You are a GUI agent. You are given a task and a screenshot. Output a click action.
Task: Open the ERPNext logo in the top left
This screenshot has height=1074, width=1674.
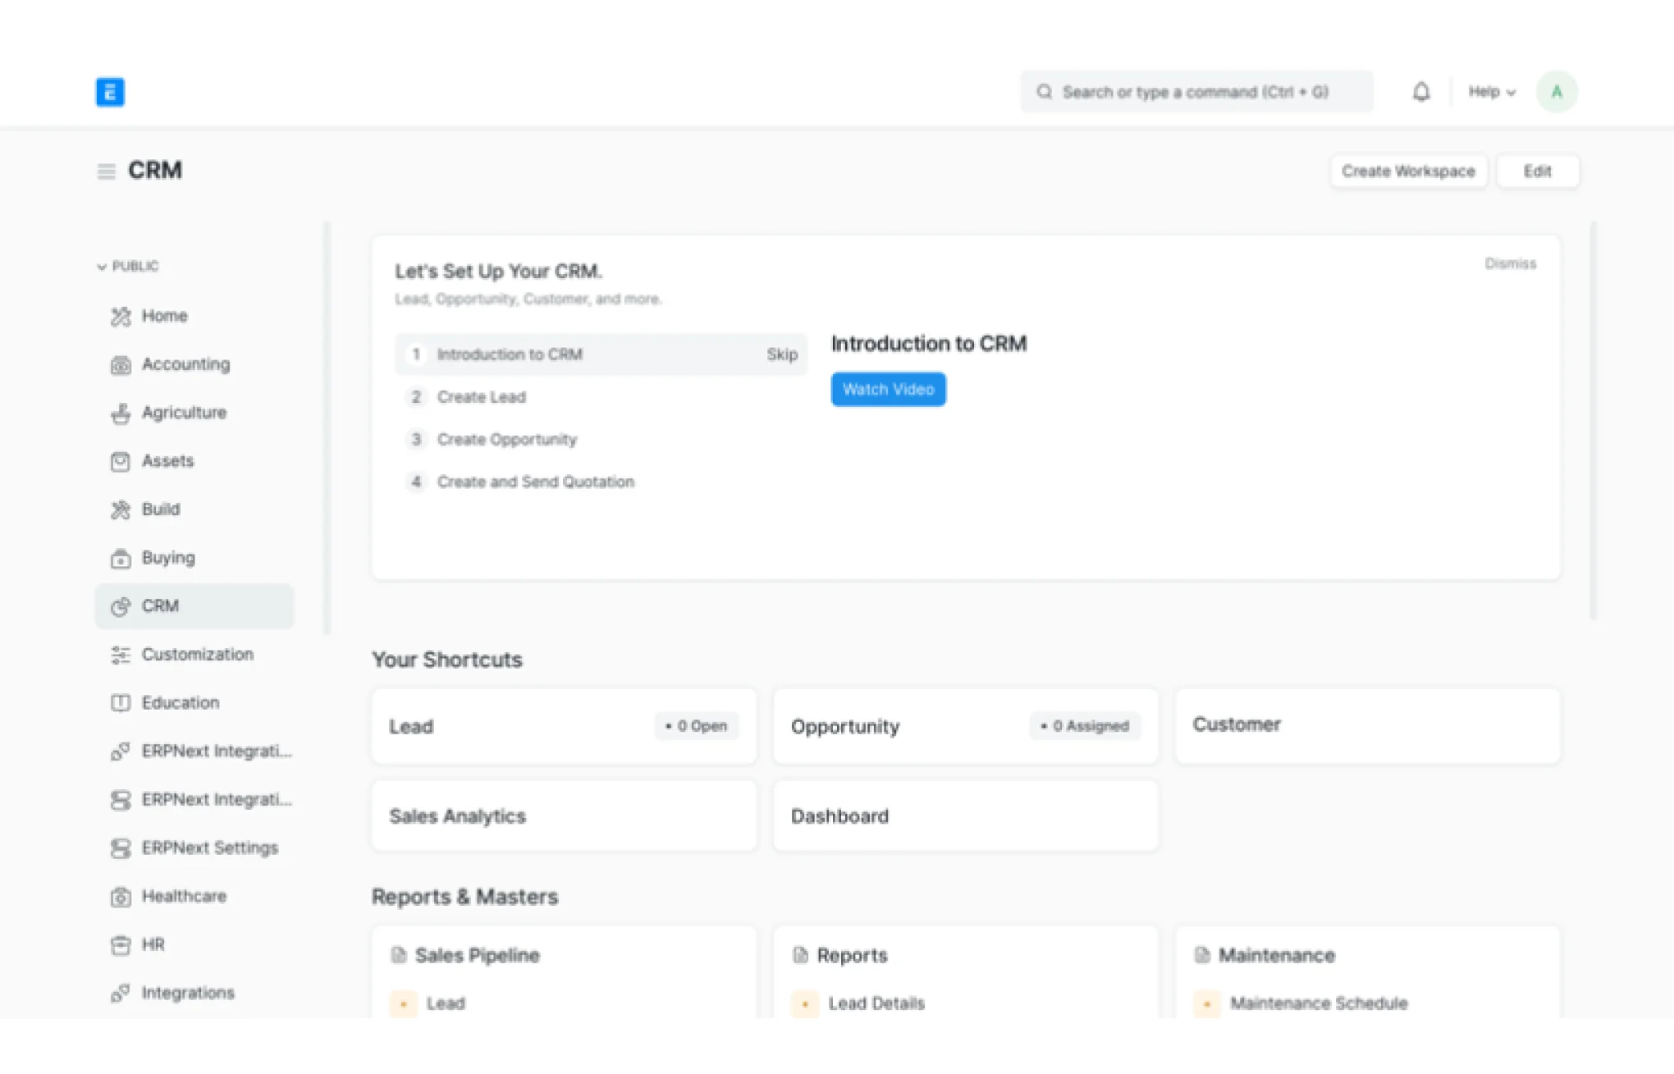[111, 91]
